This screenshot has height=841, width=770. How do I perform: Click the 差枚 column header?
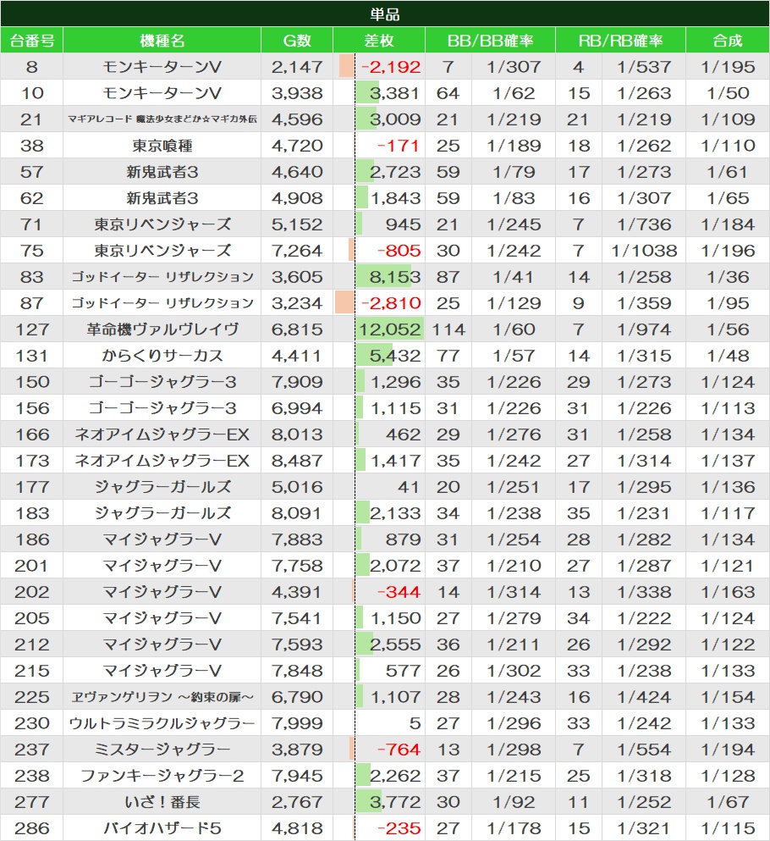(379, 40)
